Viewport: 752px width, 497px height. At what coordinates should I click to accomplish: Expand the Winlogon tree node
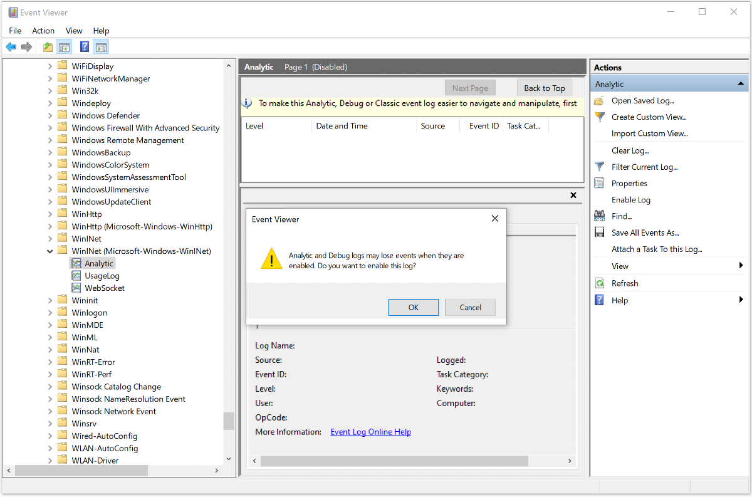50,313
